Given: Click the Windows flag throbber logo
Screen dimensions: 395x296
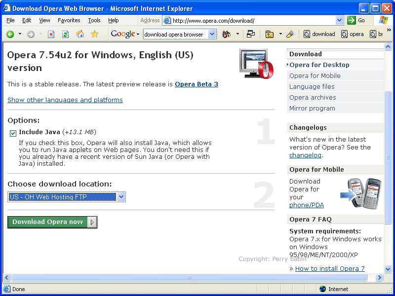Looking at the screenshot, I should pyautogui.click(x=384, y=20).
